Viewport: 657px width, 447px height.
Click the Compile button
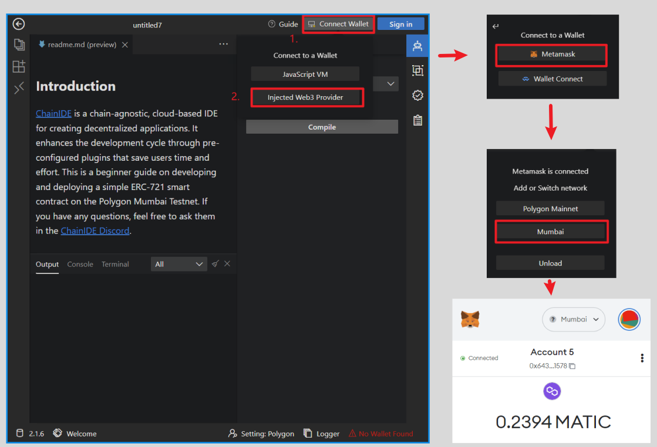tap(322, 127)
